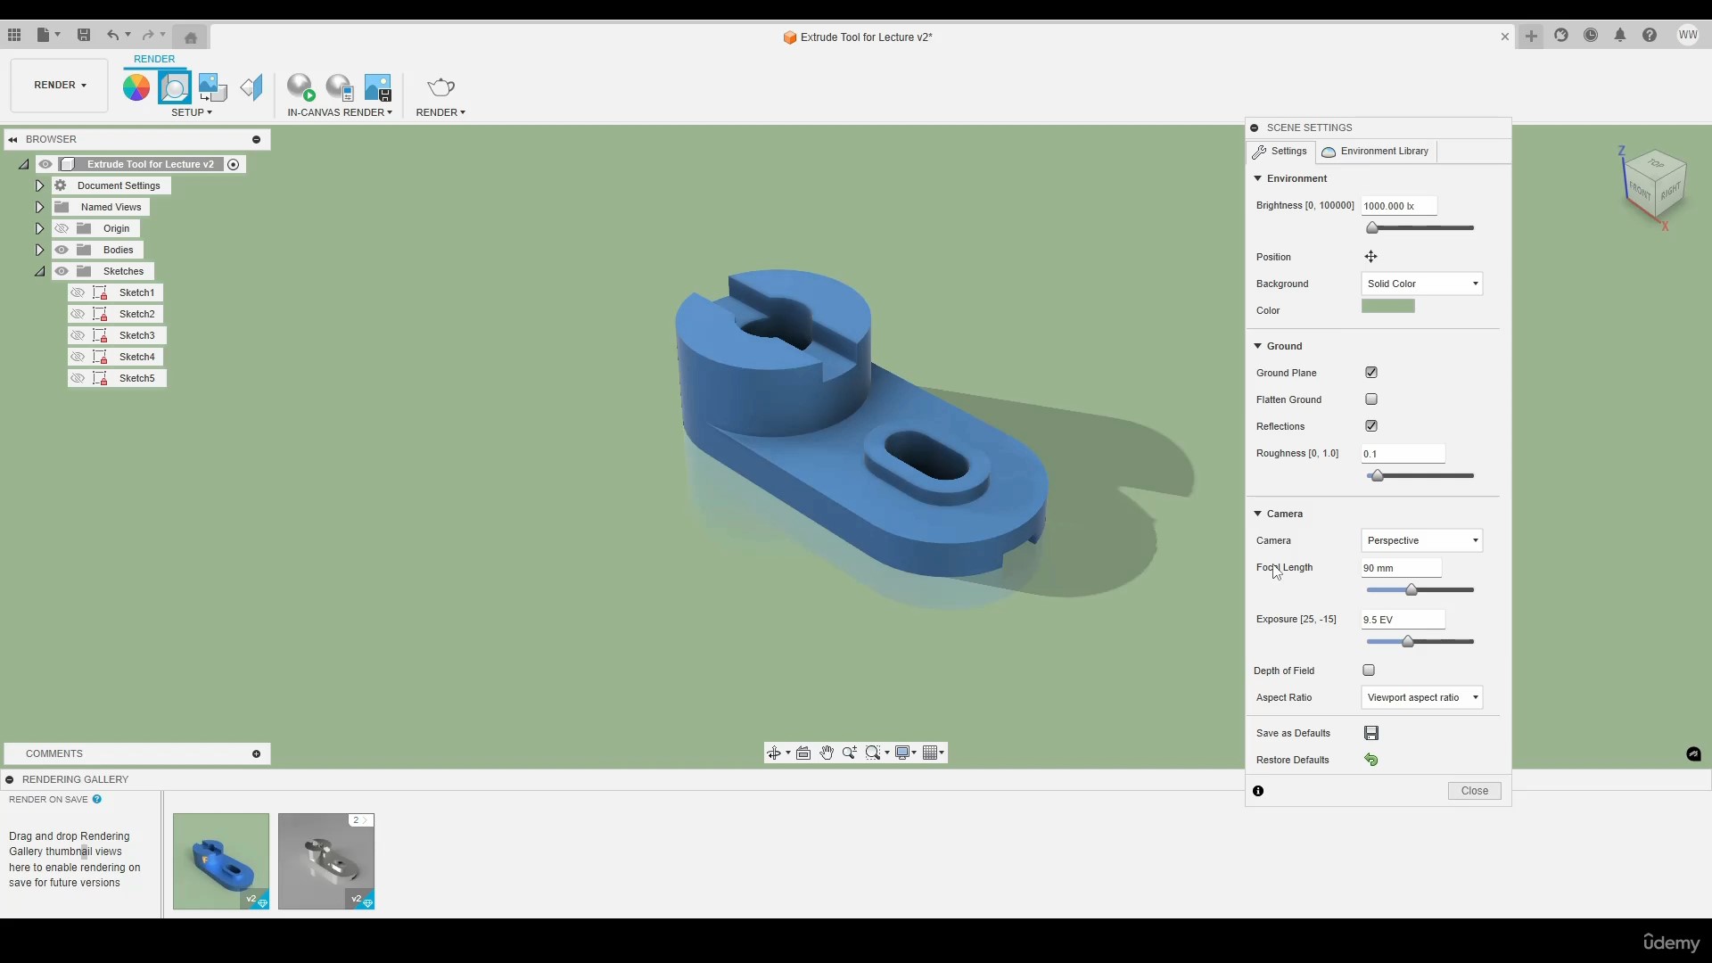This screenshot has height=963, width=1712.
Task: Enable the Depth of Field checkbox
Action: [1369, 671]
